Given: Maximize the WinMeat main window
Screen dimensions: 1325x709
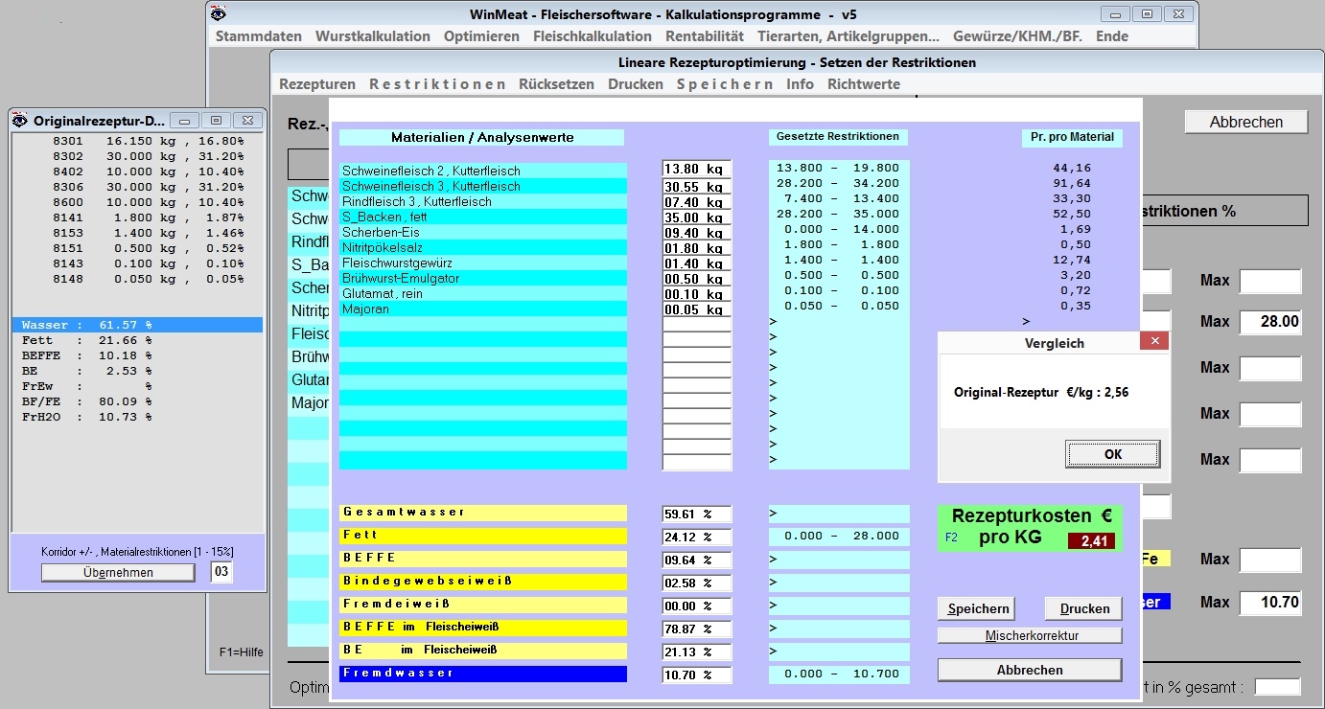Looking at the screenshot, I should click(x=1146, y=14).
